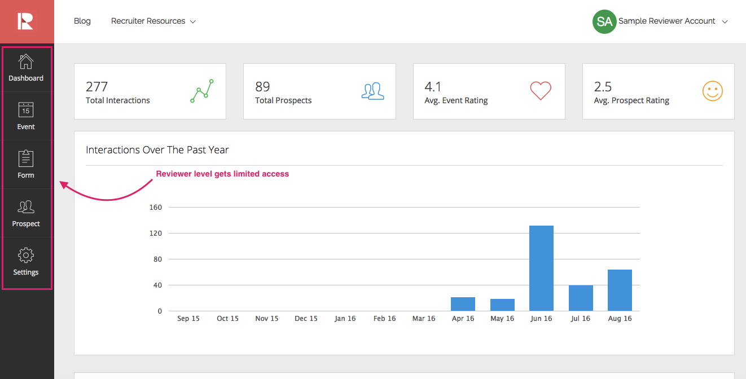Click the green line-graph interactions icon
This screenshot has width=746, height=379.
(x=202, y=91)
